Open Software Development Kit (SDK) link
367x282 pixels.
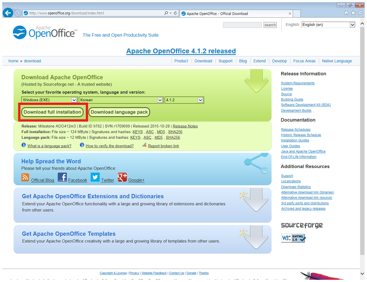305,105
